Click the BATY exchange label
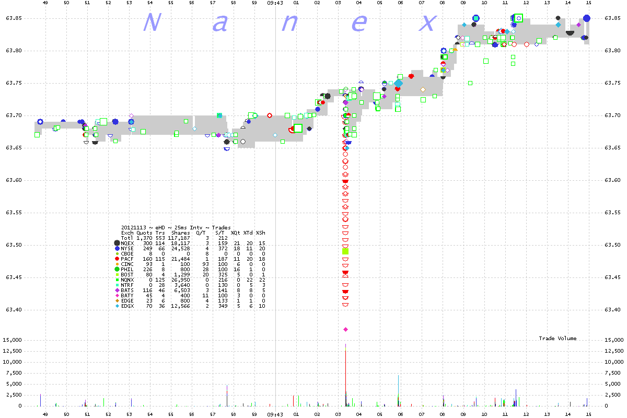This screenshot has width=627, height=418. [x=127, y=295]
